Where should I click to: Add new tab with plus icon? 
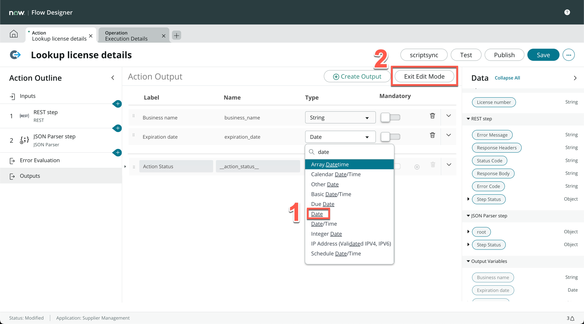tap(176, 35)
